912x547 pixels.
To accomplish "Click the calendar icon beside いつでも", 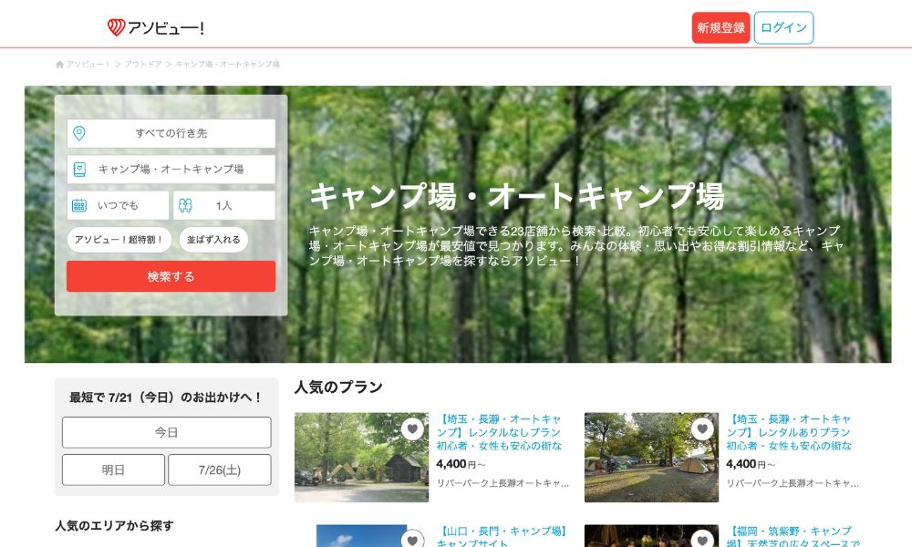I will pos(79,205).
